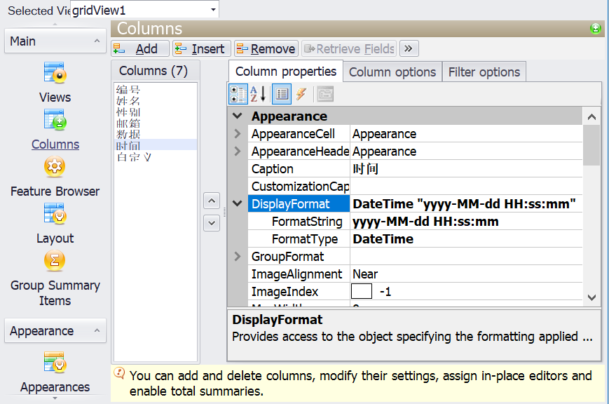
Task: Switch to Column properties tab
Action: coord(285,72)
